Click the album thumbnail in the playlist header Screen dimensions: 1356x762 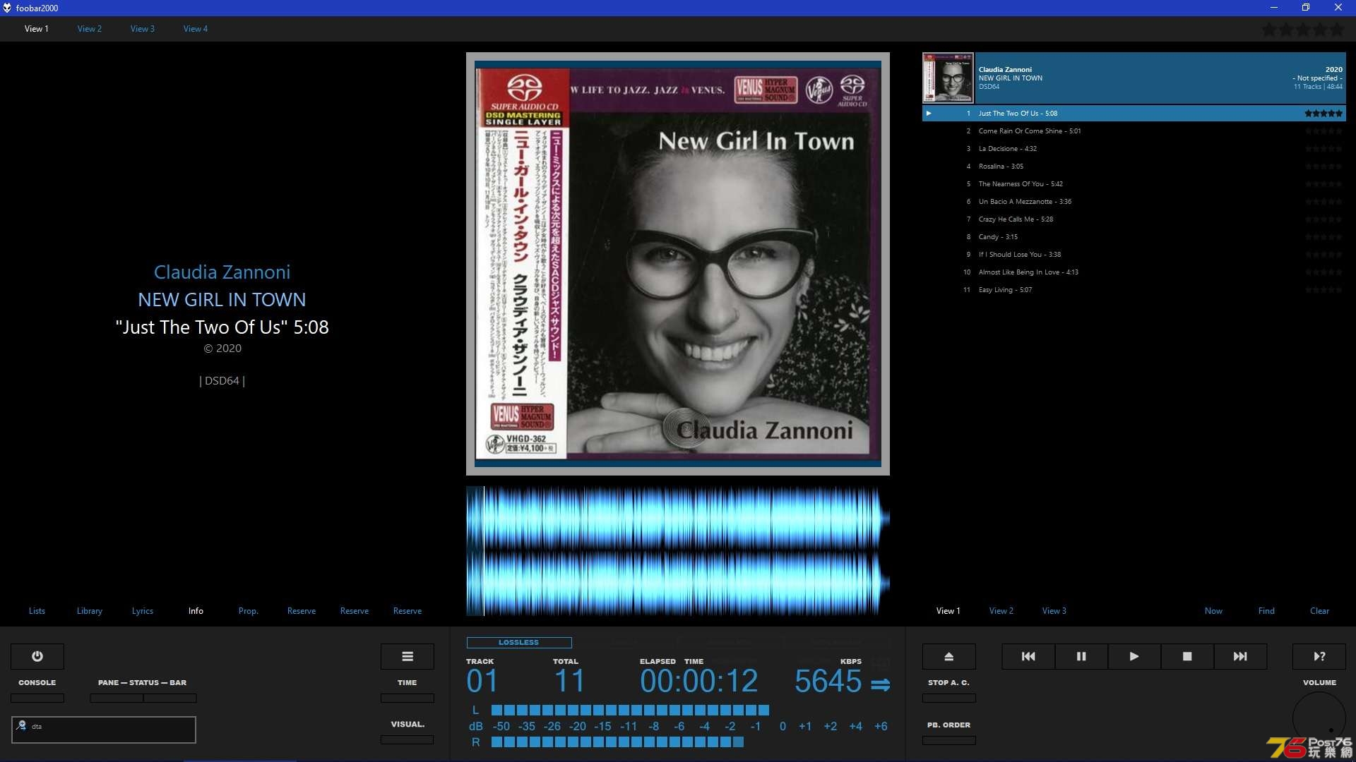(x=948, y=78)
